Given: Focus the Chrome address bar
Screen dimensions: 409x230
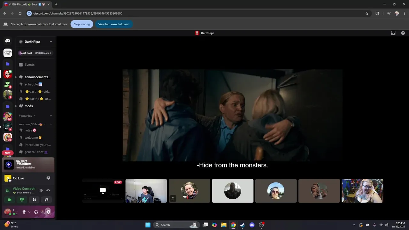Looking at the screenshot, I should tap(198, 13).
